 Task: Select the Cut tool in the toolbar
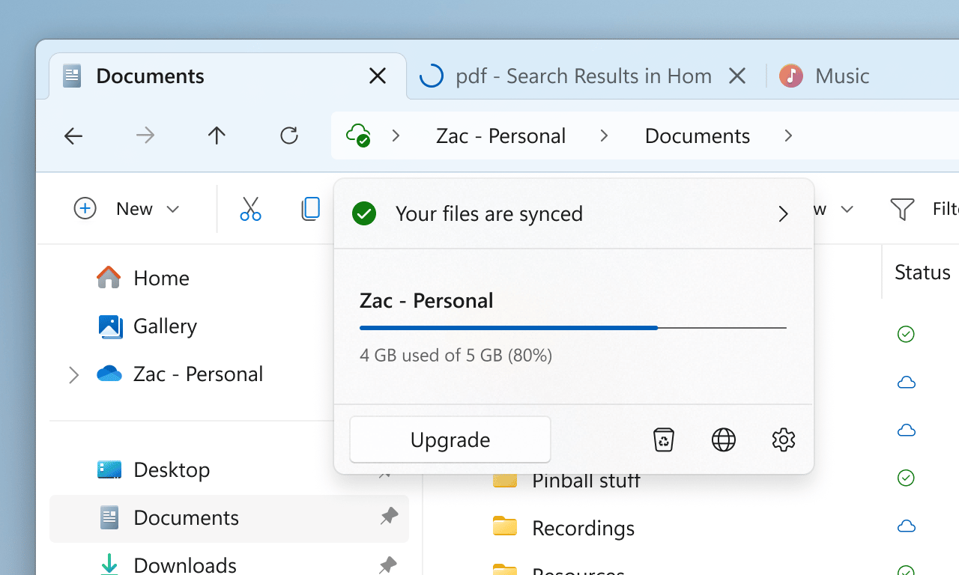pos(250,209)
